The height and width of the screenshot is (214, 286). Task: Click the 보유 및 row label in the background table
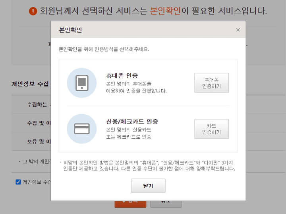pos(39,141)
